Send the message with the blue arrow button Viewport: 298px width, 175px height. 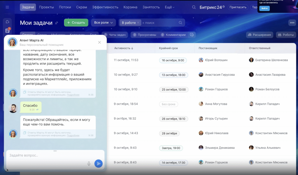click(x=98, y=164)
